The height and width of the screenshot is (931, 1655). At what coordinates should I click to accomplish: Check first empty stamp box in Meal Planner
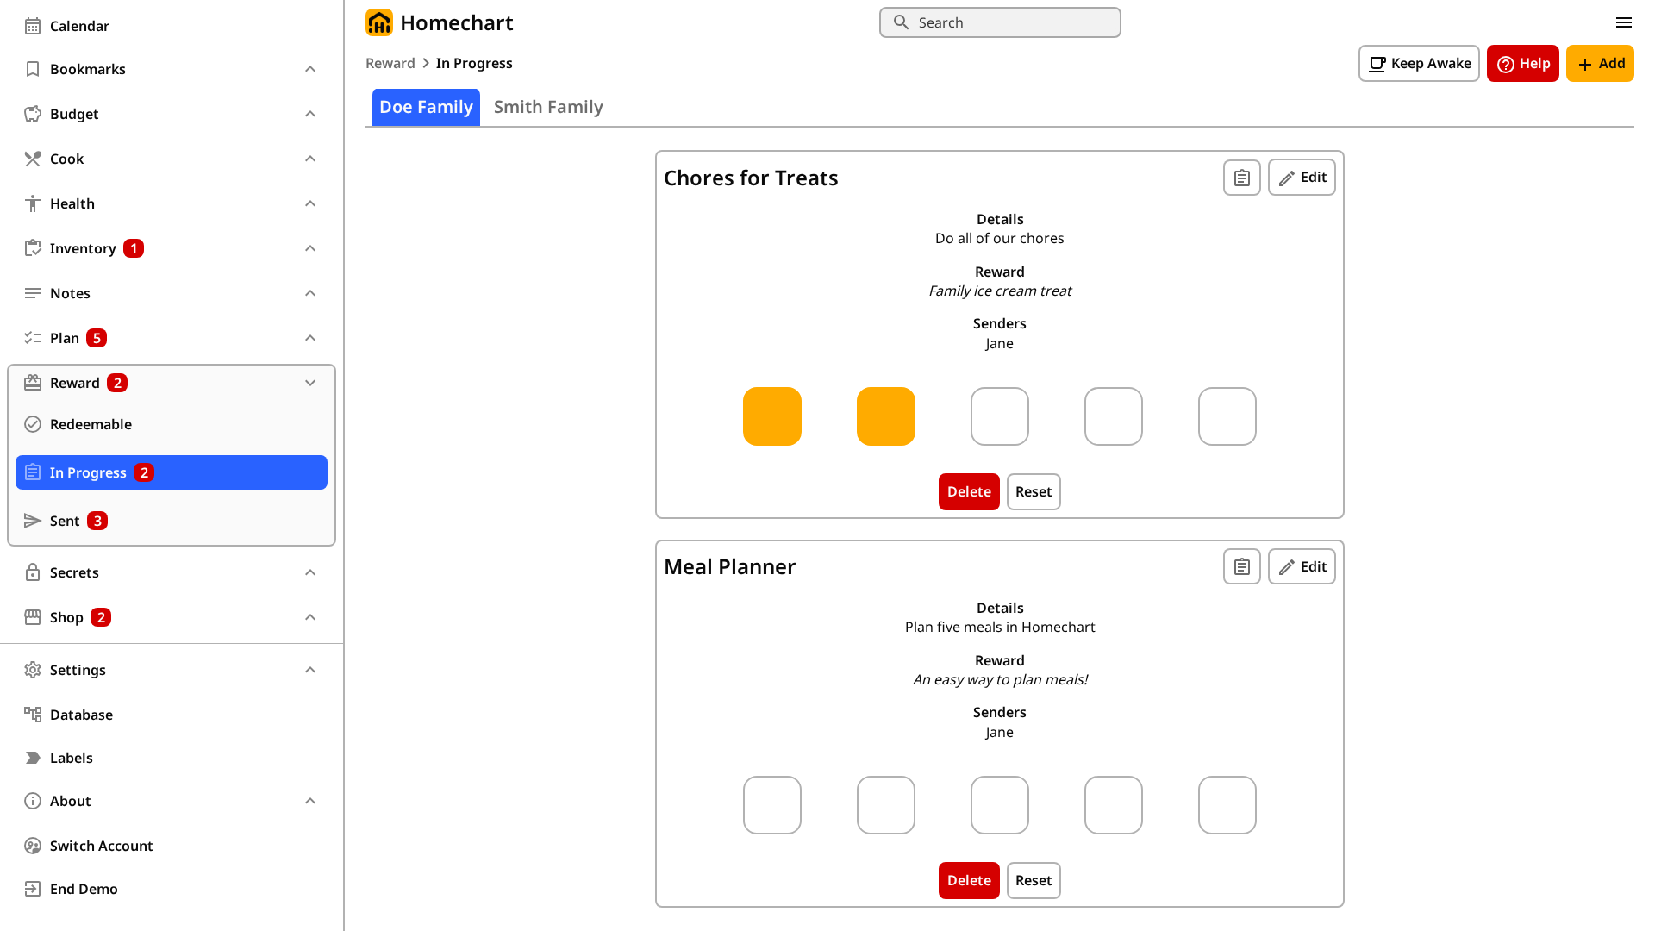click(772, 805)
